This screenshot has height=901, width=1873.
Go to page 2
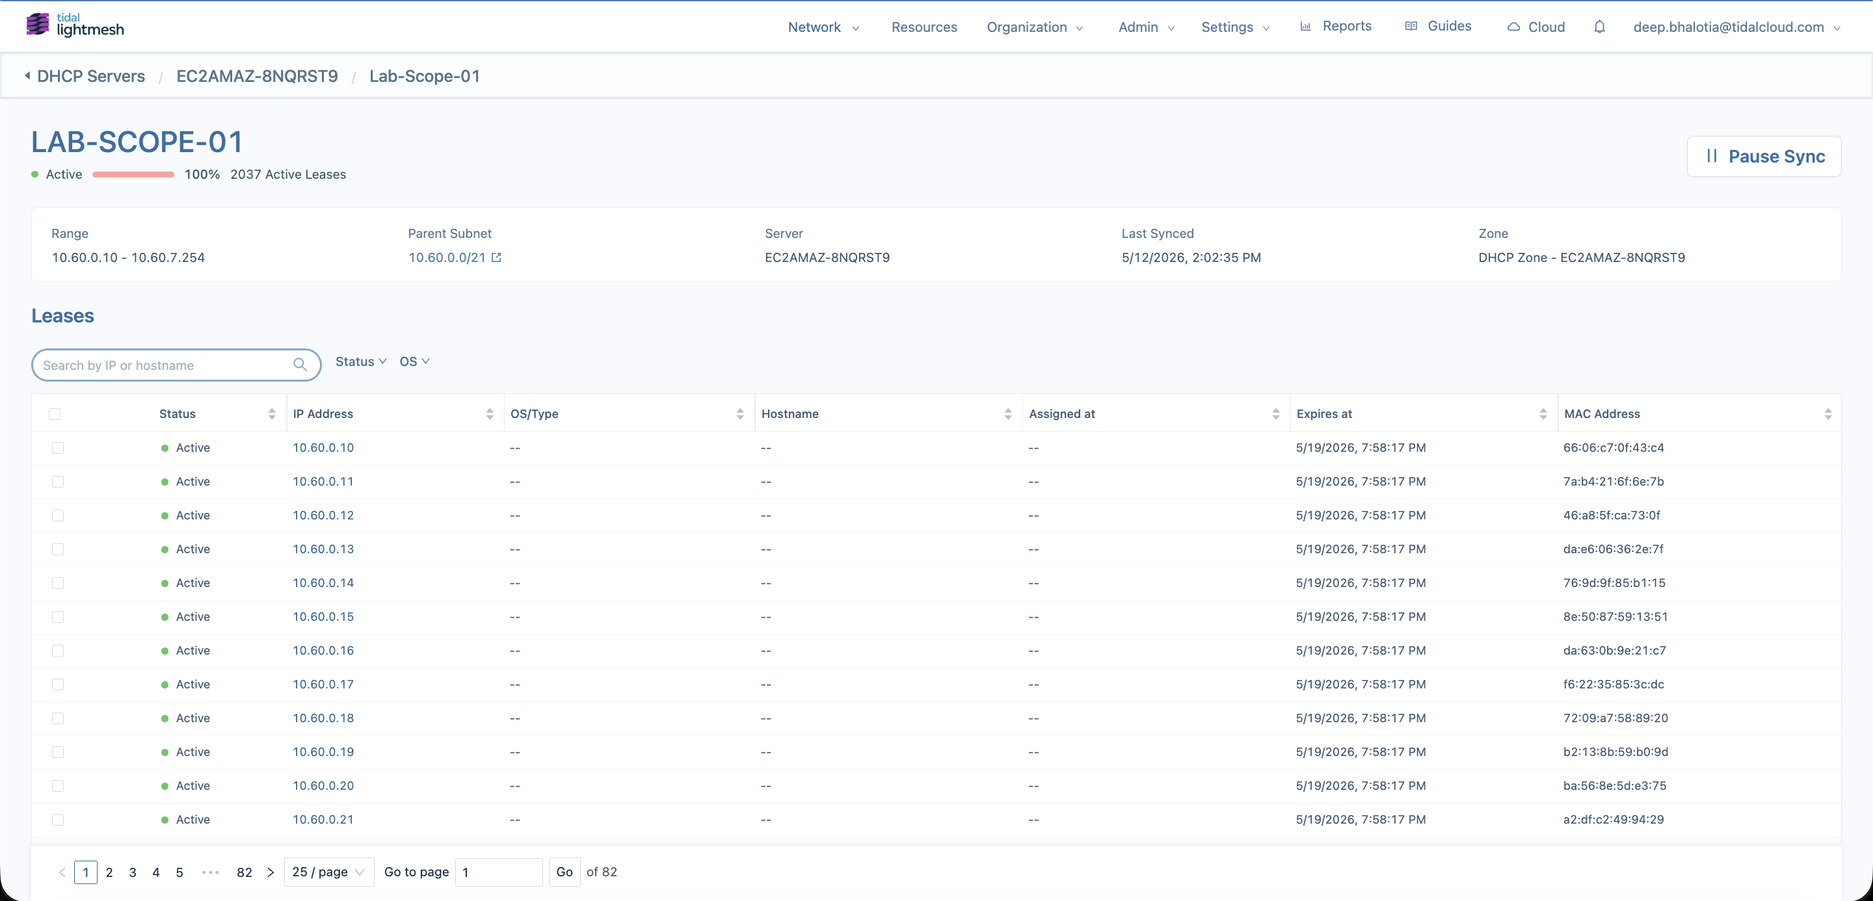click(109, 872)
